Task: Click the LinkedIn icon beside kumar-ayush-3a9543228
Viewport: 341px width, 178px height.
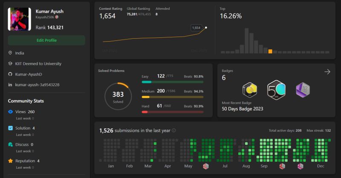Action: pyautogui.click(x=10, y=85)
